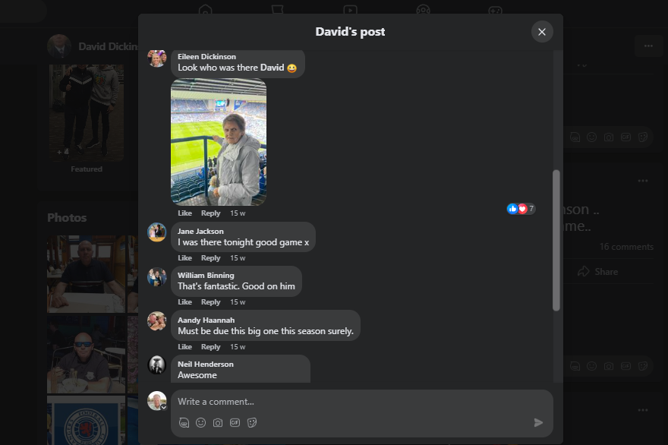Attach a photo using the camera icon
The height and width of the screenshot is (445, 668).
pos(218,422)
